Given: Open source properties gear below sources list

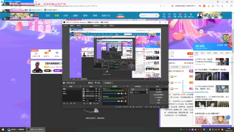Looking at the screenshot, I should coord(90,104).
